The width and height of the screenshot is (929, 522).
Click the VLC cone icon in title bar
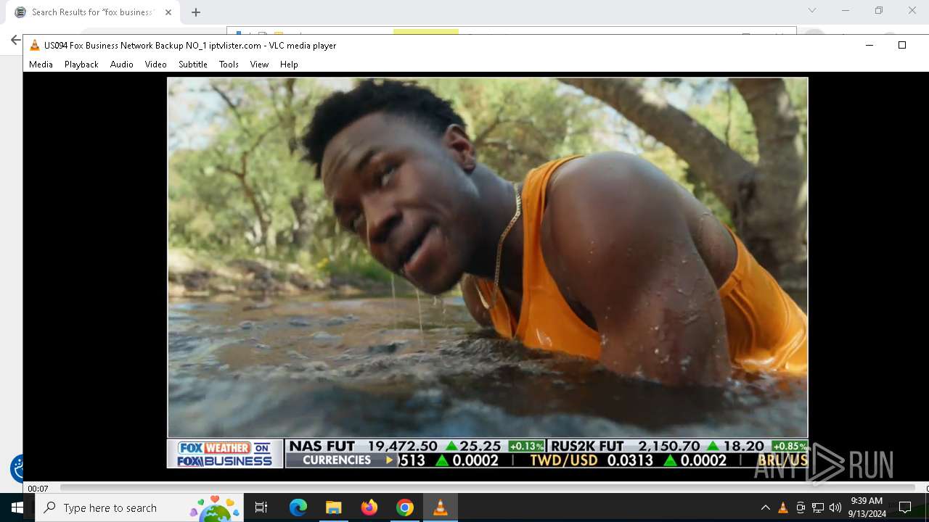tap(34, 45)
